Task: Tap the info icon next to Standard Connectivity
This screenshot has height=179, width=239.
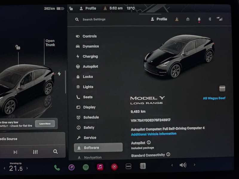Action: [x=168, y=154]
